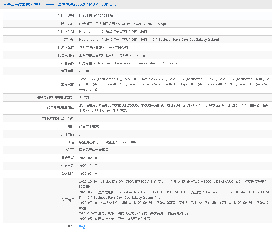The height and width of the screenshot is (231, 272).
Task: Click the 管理类别 value 第二类
Action: click(x=84, y=71)
